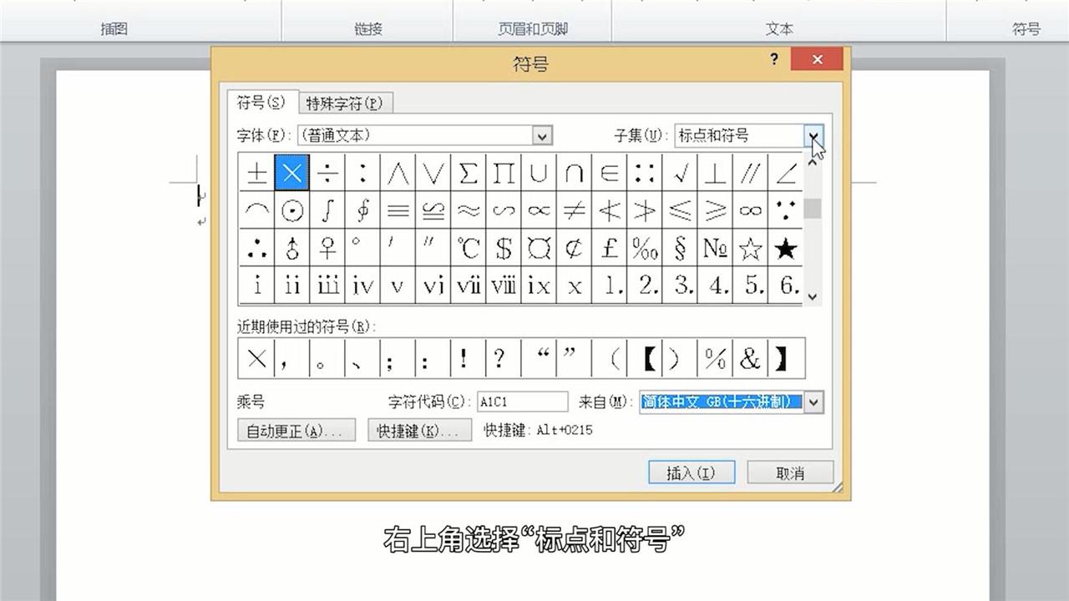Select the division ÷ symbol
Image resolution: width=1069 pixels, height=601 pixels.
click(x=327, y=173)
